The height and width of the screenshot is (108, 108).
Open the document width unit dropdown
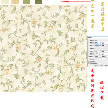pyautogui.click(x=105, y=51)
